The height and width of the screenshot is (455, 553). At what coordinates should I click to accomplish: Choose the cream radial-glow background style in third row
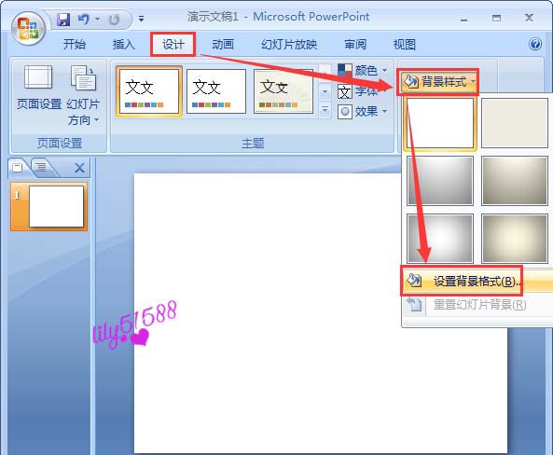pyautogui.click(x=515, y=239)
